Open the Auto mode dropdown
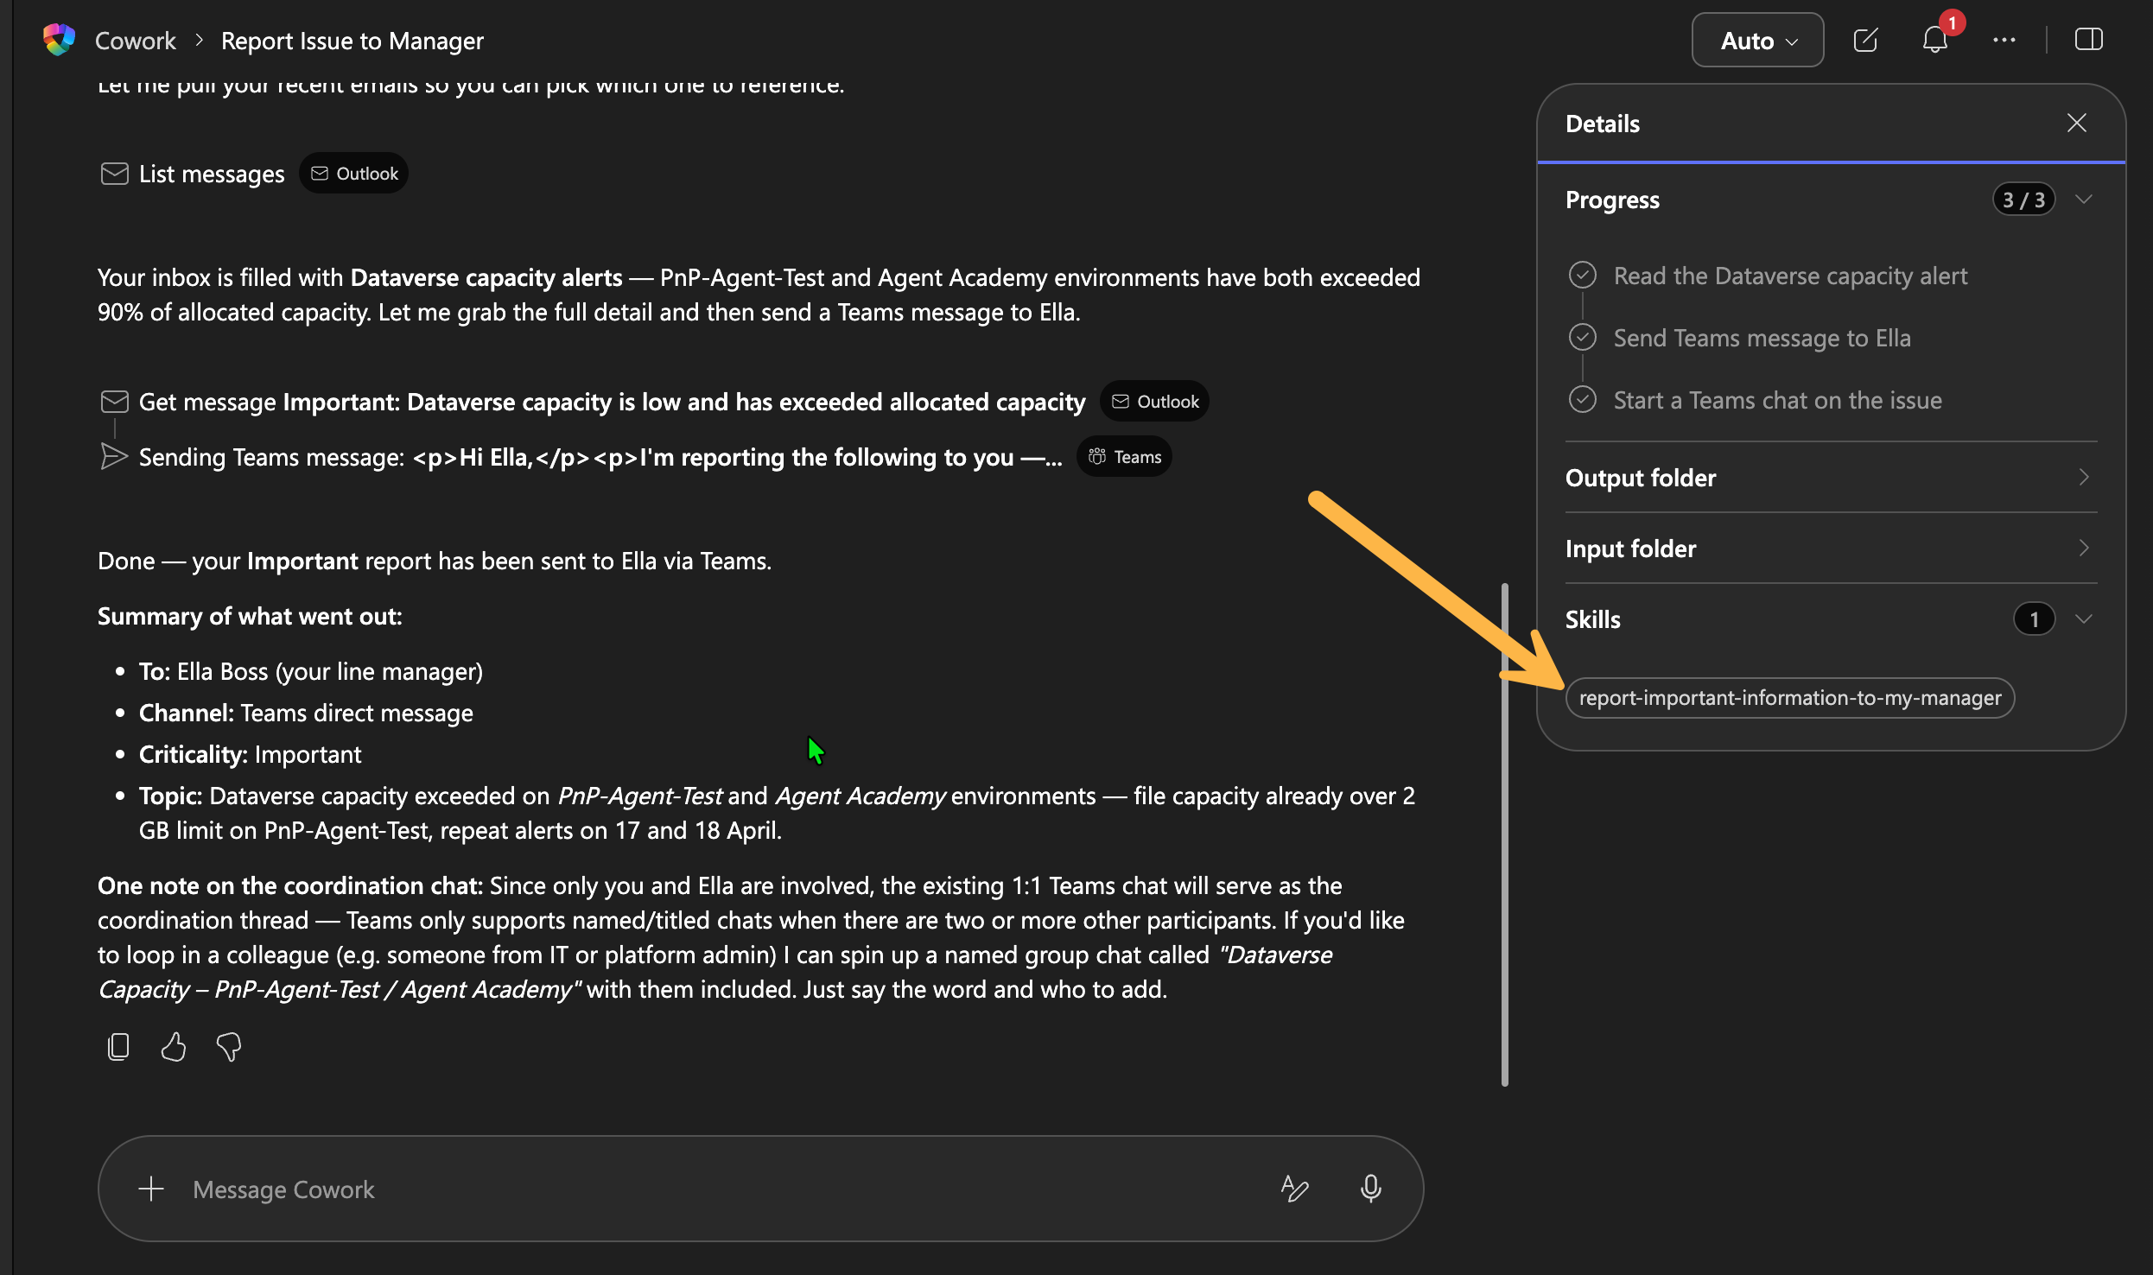Viewport: 2153px width, 1275px height. 1757,41
